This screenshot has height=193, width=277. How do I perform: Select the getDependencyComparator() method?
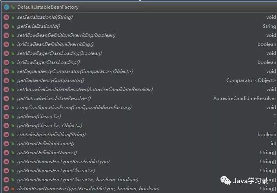tap(51, 80)
